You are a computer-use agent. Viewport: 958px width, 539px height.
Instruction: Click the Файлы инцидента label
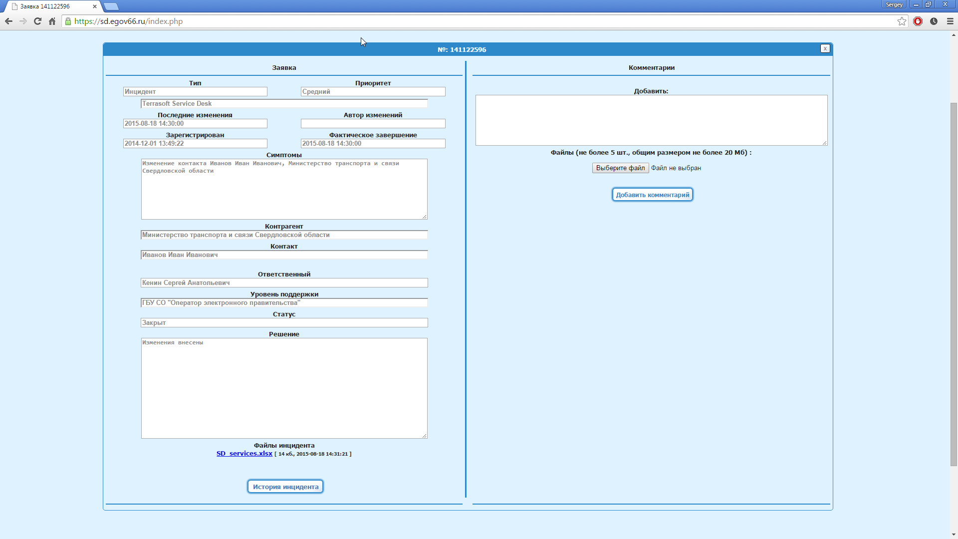tap(284, 446)
